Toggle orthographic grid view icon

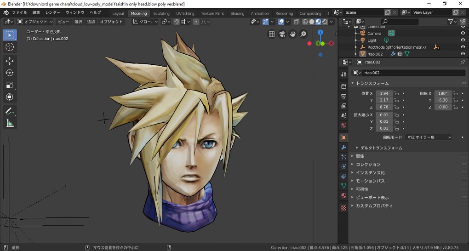coord(272,34)
